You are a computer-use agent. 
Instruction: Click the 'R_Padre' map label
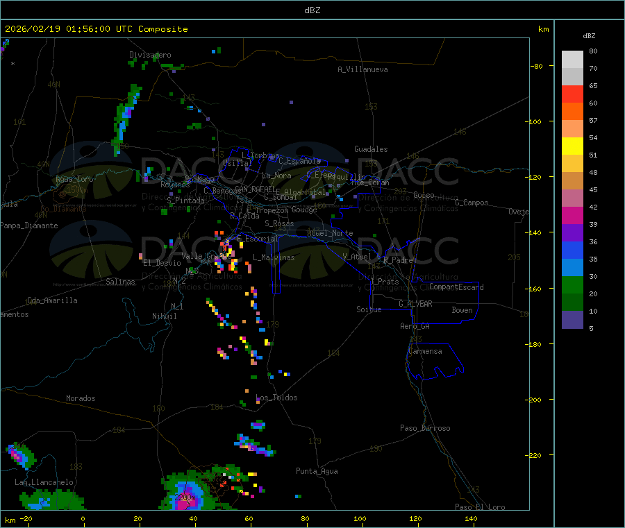[x=398, y=260]
